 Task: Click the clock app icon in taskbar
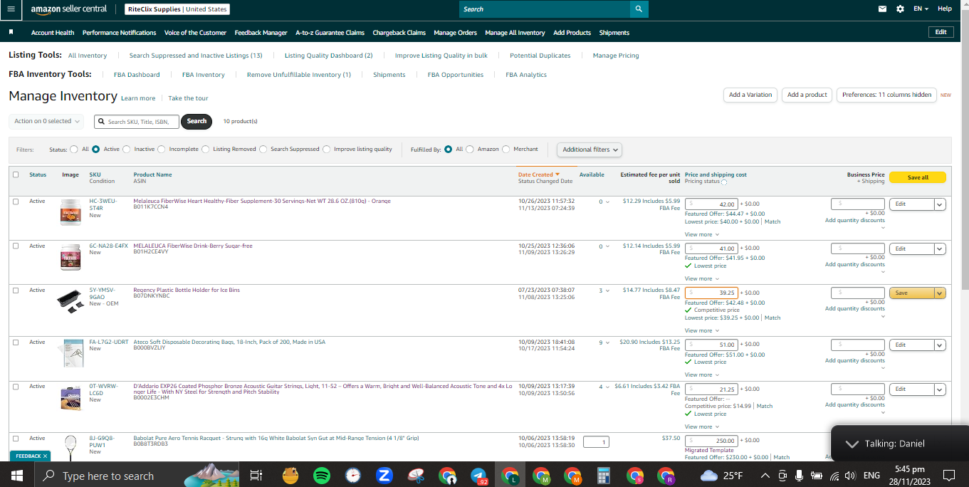pyautogui.click(x=353, y=475)
